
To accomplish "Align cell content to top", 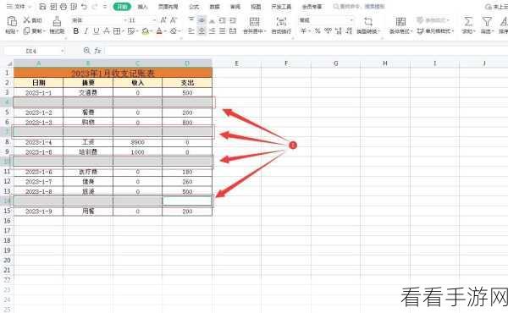I will 191,20.
